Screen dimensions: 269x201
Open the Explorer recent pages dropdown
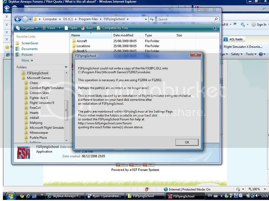(x=30, y=19)
